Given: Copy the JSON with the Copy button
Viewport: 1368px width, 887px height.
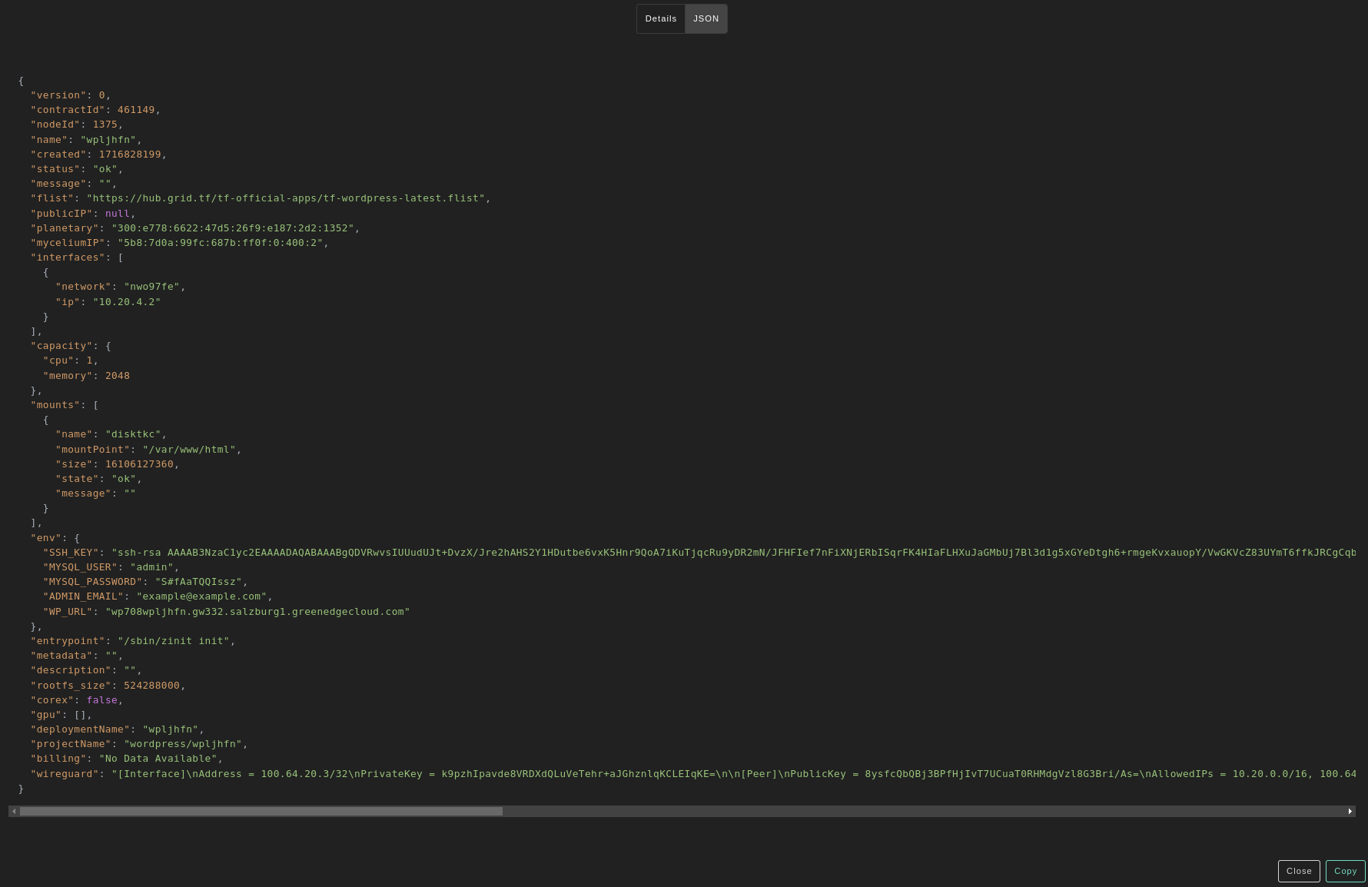Looking at the screenshot, I should (x=1345, y=871).
